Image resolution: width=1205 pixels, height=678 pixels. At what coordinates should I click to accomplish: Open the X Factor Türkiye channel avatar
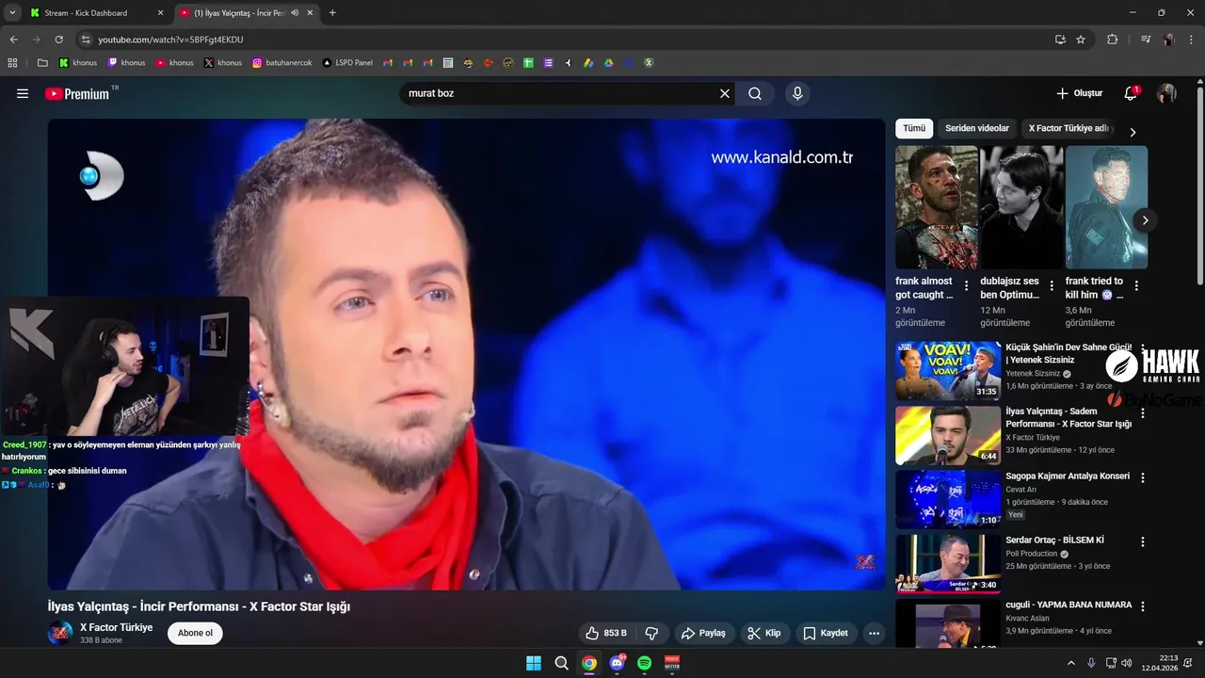(x=60, y=633)
